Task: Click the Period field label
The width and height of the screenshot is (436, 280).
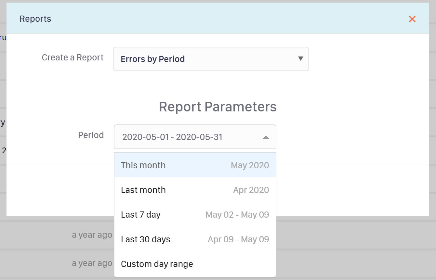Action: (91, 135)
